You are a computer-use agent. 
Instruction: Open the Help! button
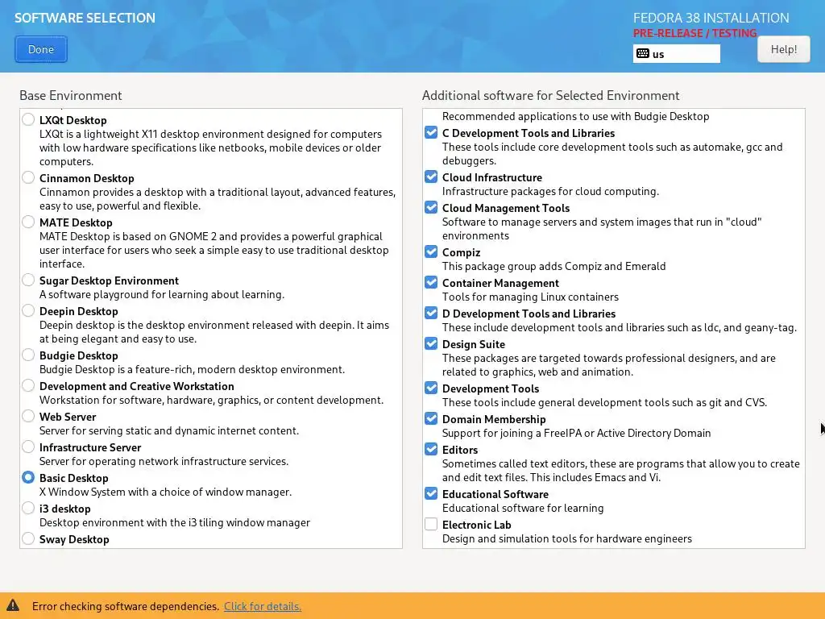783,49
